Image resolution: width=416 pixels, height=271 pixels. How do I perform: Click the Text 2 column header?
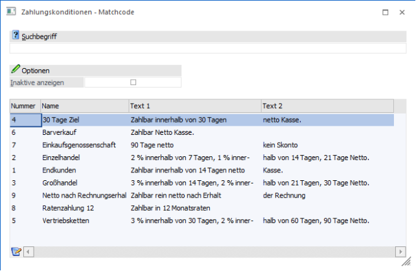pyautogui.click(x=327, y=106)
